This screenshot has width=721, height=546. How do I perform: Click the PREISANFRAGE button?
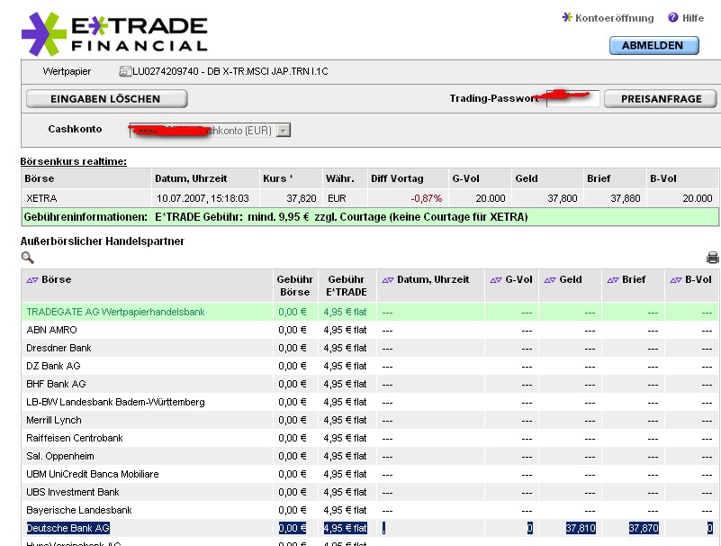click(x=661, y=99)
